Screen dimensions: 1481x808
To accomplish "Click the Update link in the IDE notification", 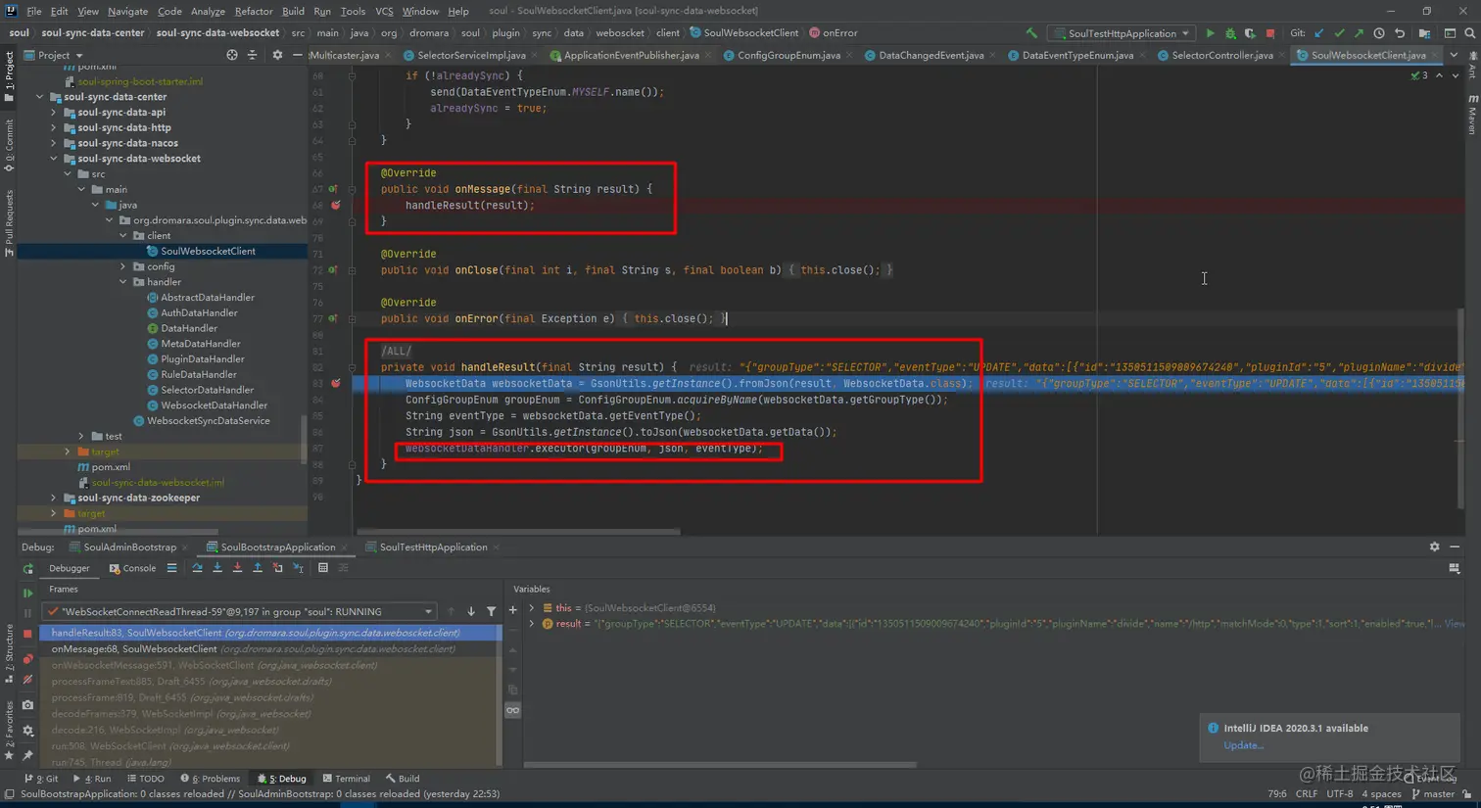I will [1243, 745].
